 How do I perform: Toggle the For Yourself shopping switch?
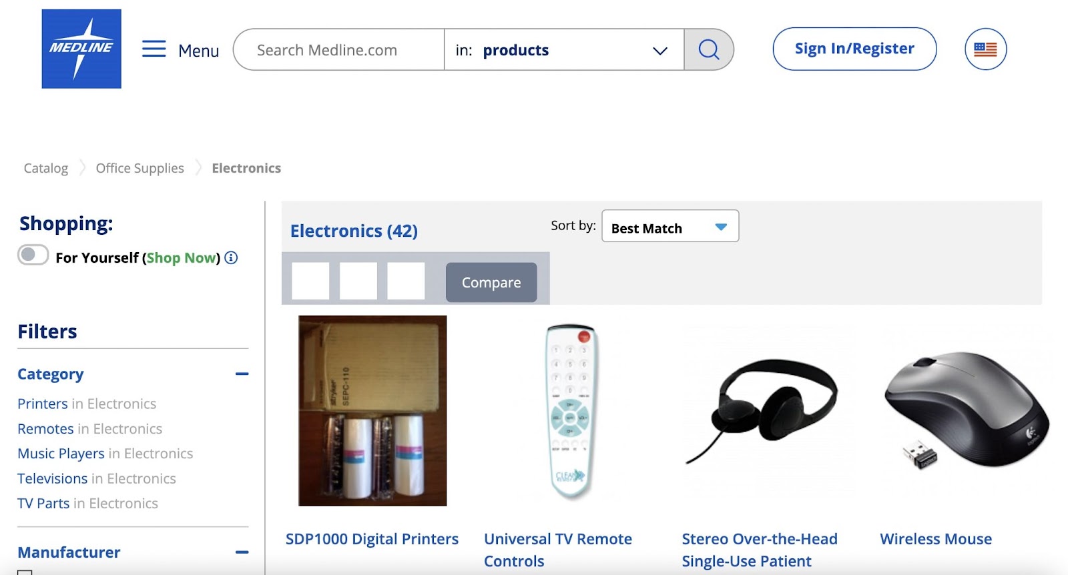(x=33, y=255)
